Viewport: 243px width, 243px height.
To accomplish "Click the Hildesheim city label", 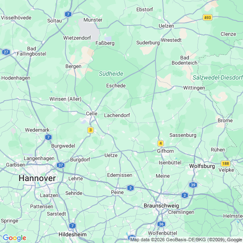I will pyautogui.click(x=73, y=234).
